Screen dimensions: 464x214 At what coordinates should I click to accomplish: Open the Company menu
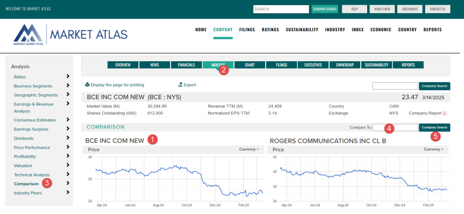pyautogui.click(x=223, y=29)
